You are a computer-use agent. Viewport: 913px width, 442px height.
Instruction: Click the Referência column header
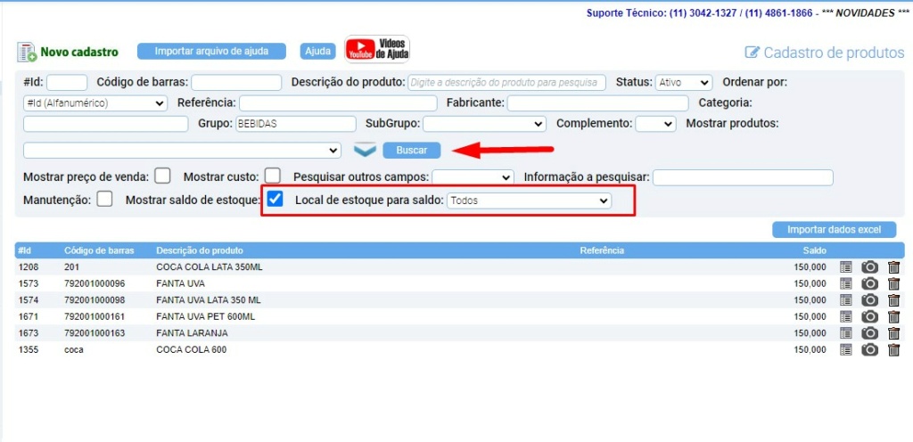click(x=602, y=250)
